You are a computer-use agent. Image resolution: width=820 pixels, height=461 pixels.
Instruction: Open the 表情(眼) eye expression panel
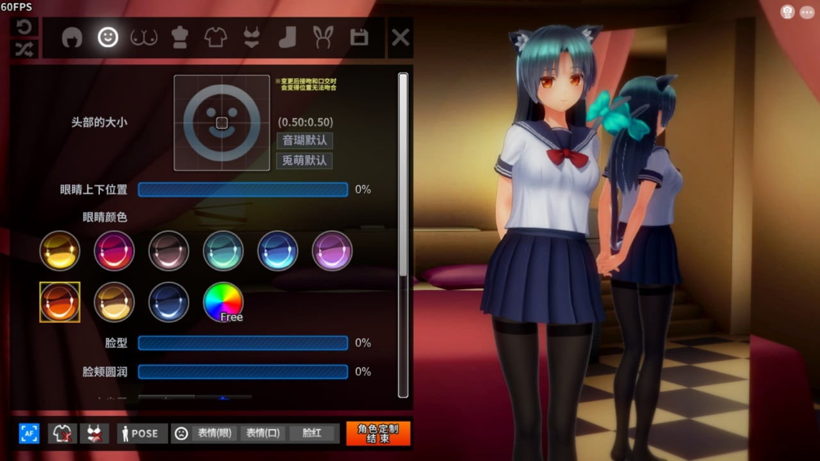click(215, 433)
